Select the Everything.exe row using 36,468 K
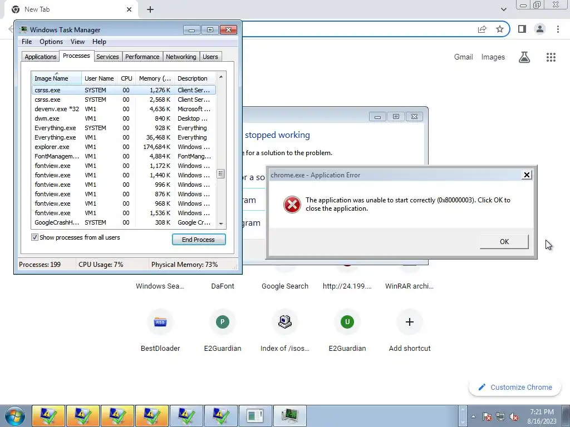570x427 pixels. point(124,137)
